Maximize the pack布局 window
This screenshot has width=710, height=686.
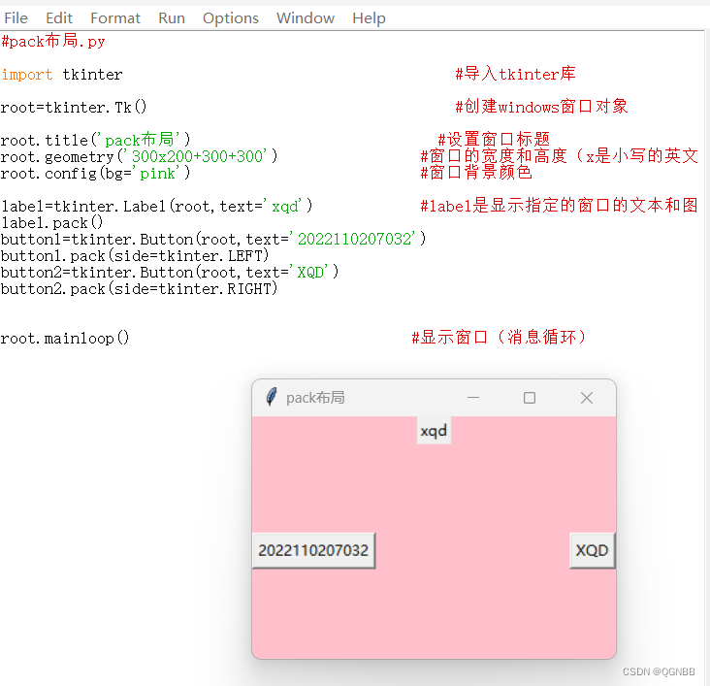(x=530, y=398)
